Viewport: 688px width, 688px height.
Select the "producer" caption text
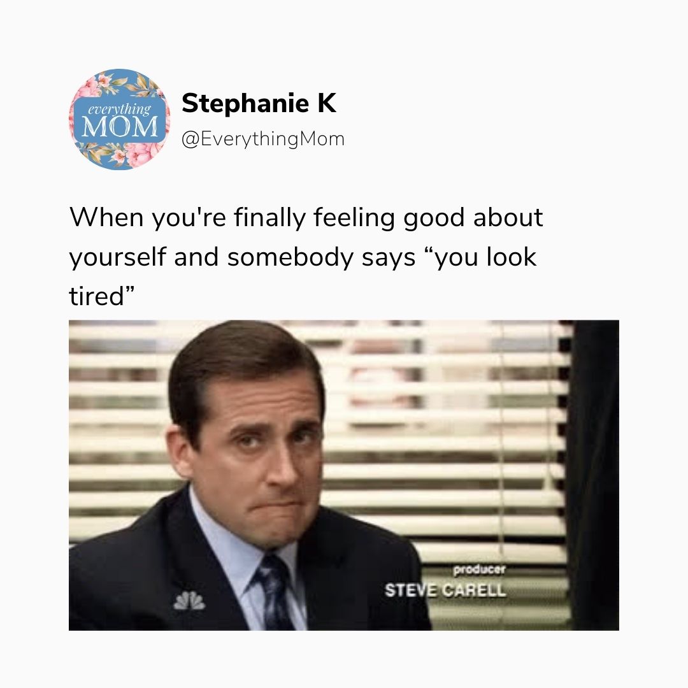coord(479,570)
